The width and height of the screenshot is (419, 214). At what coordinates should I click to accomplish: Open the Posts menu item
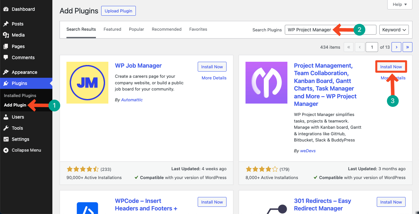pos(26,24)
